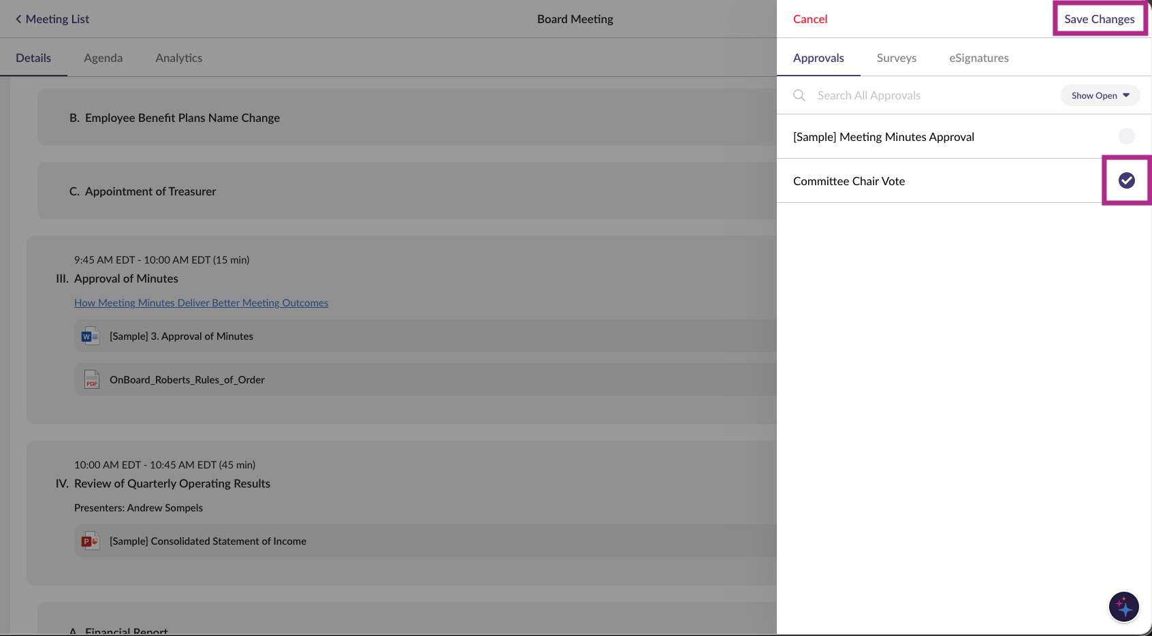The height and width of the screenshot is (636, 1152).
Task: Switch to the Agenda tab
Action: click(x=103, y=58)
